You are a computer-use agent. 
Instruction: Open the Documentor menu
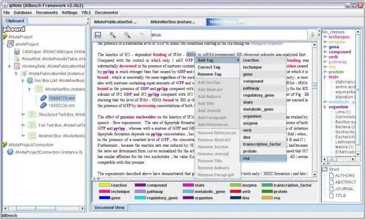[106, 13]
